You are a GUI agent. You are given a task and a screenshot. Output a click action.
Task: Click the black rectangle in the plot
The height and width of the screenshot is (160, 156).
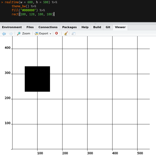[37, 79]
